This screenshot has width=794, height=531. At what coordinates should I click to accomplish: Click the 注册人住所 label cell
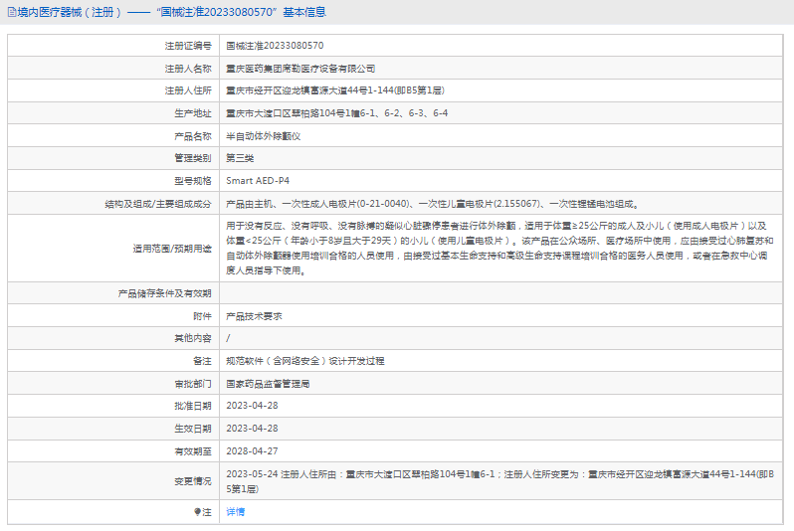coord(113,90)
